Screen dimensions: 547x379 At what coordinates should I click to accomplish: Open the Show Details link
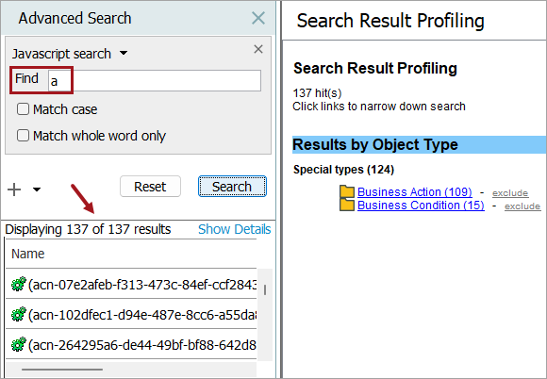pyautogui.click(x=235, y=229)
